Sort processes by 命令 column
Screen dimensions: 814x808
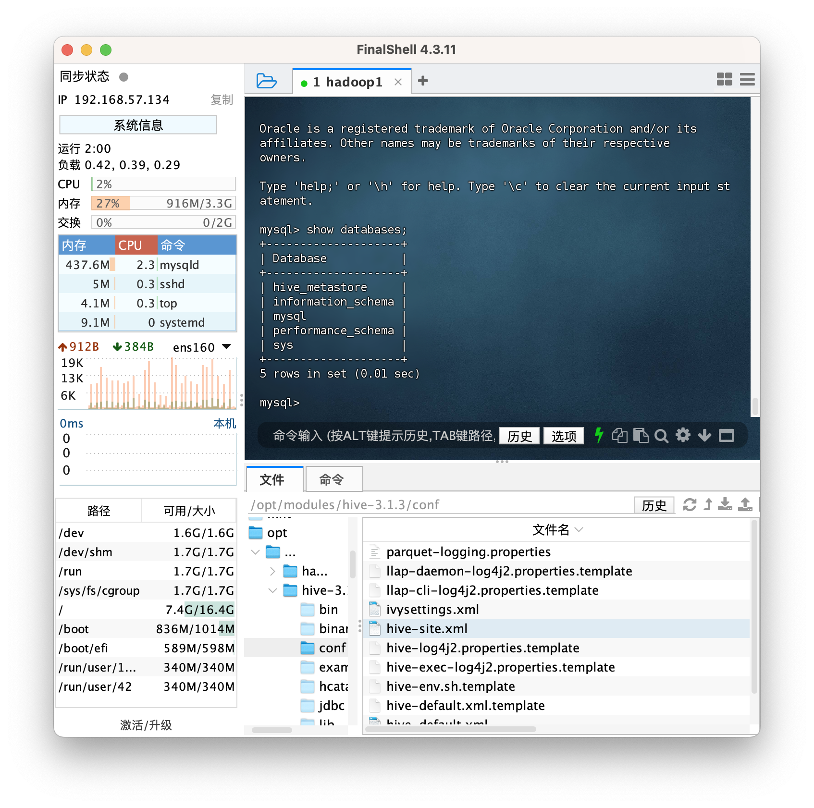pos(197,245)
